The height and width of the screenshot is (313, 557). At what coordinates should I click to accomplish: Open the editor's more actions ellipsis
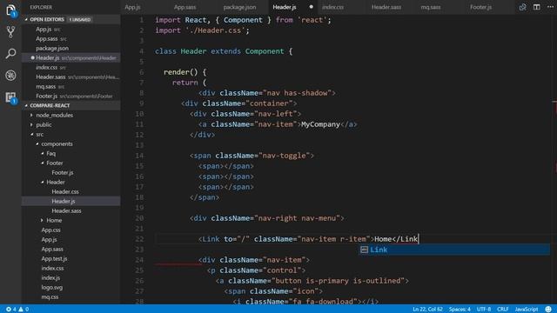click(x=550, y=7)
